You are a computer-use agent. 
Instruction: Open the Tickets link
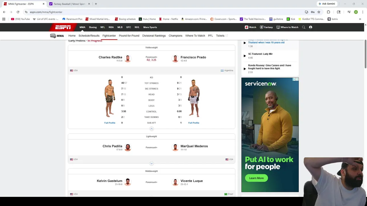(x=222, y=36)
